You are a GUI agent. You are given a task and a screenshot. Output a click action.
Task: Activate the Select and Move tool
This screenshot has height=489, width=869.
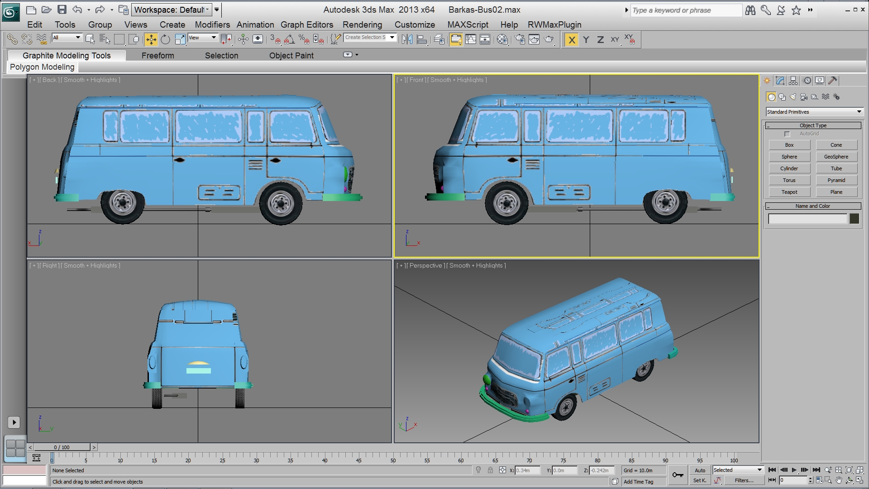[151, 40]
